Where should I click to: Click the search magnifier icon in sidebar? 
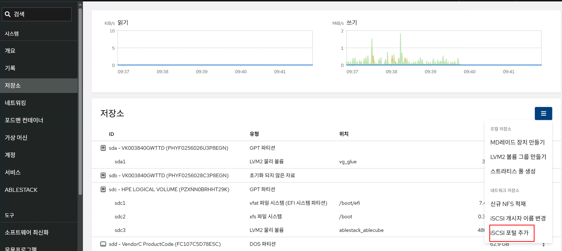pos(8,14)
